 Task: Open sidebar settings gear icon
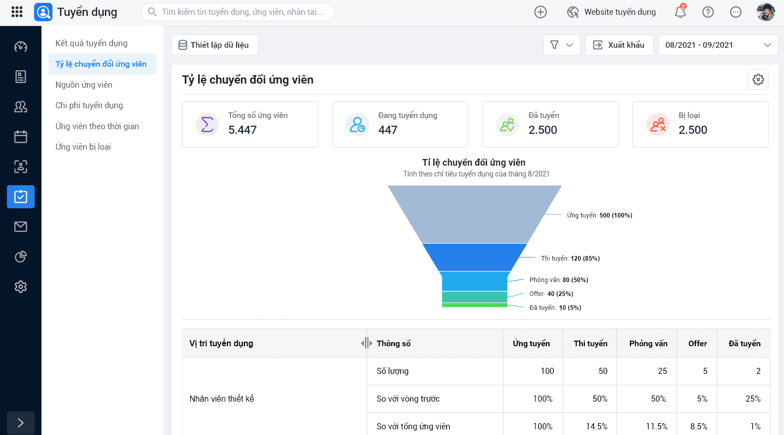pos(21,287)
